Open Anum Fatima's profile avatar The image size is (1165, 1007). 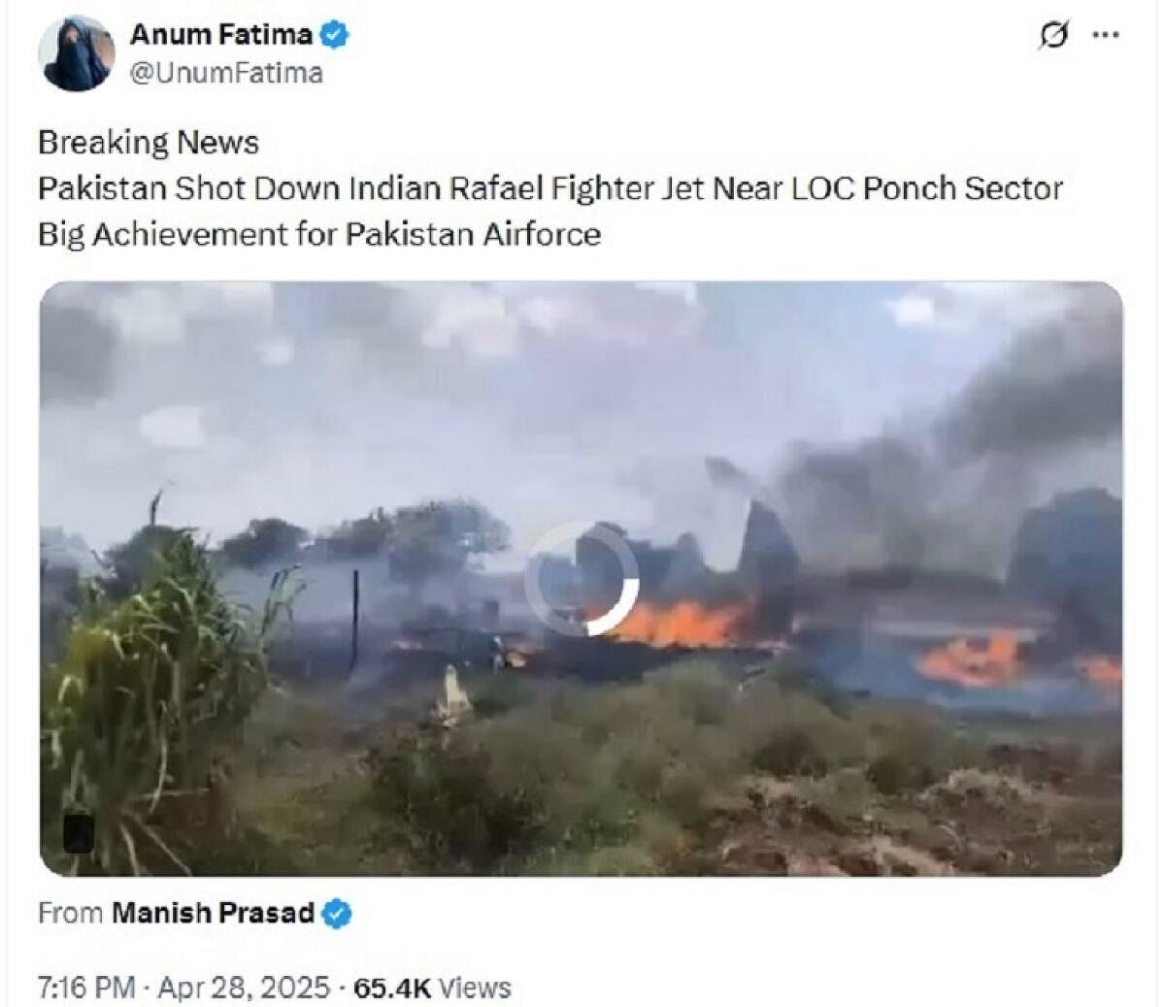[x=77, y=53]
